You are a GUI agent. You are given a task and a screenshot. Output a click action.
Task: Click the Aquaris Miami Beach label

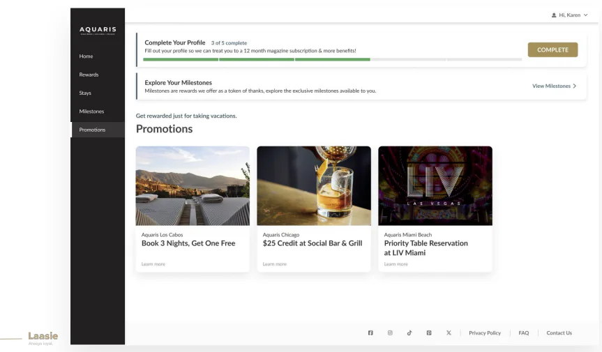click(x=408, y=235)
